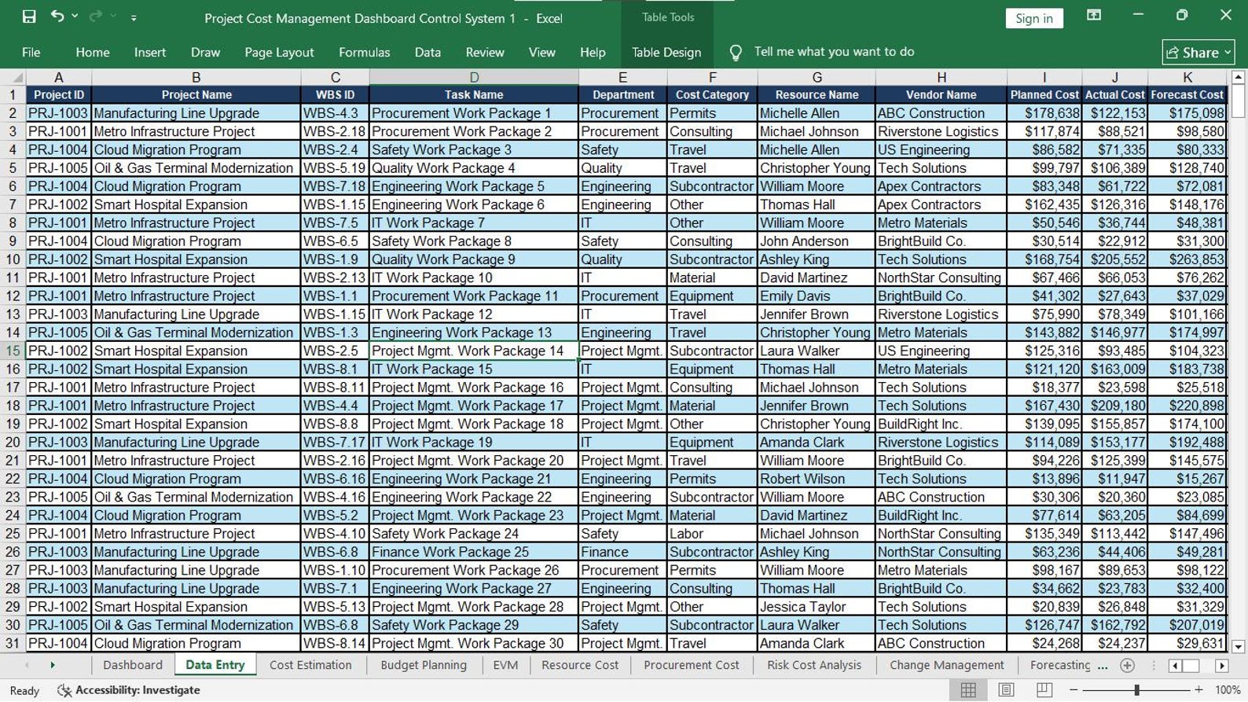1248x702 pixels.
Task: Click the Tell me lightbulb icon
Action: (736, 52)
